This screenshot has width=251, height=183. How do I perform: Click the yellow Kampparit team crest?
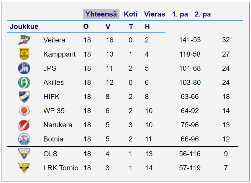24,54
